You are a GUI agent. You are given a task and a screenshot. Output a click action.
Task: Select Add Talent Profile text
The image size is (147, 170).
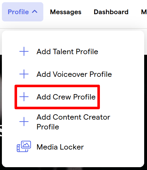67,52
